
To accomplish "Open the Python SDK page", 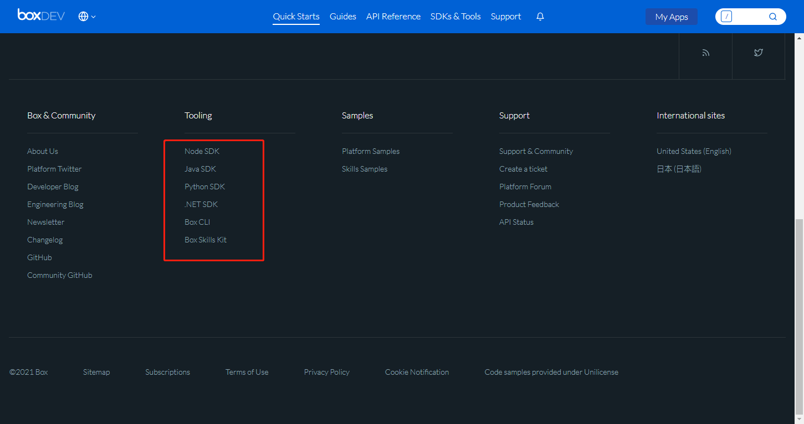I will coord(204,187).
